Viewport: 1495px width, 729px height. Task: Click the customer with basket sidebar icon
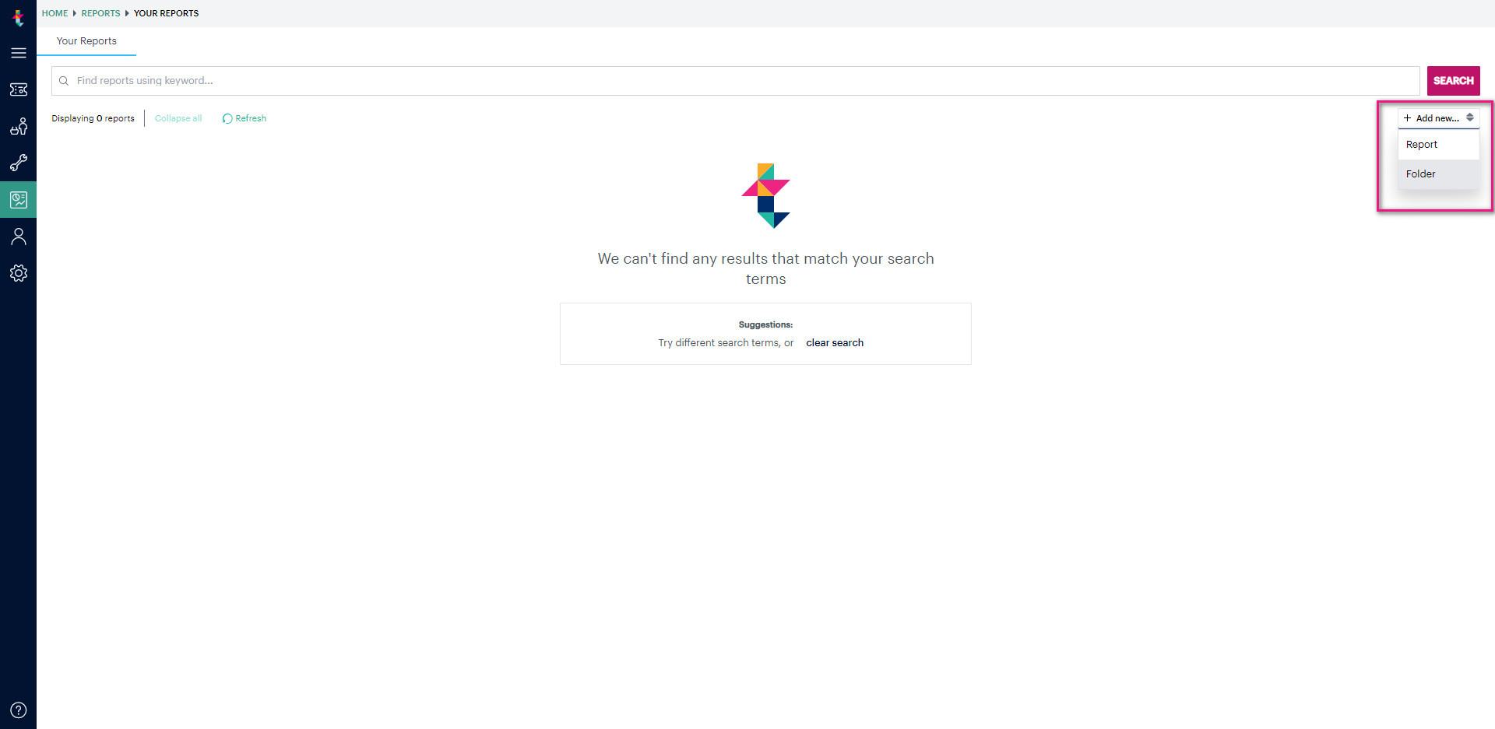[x=19, y=126]
